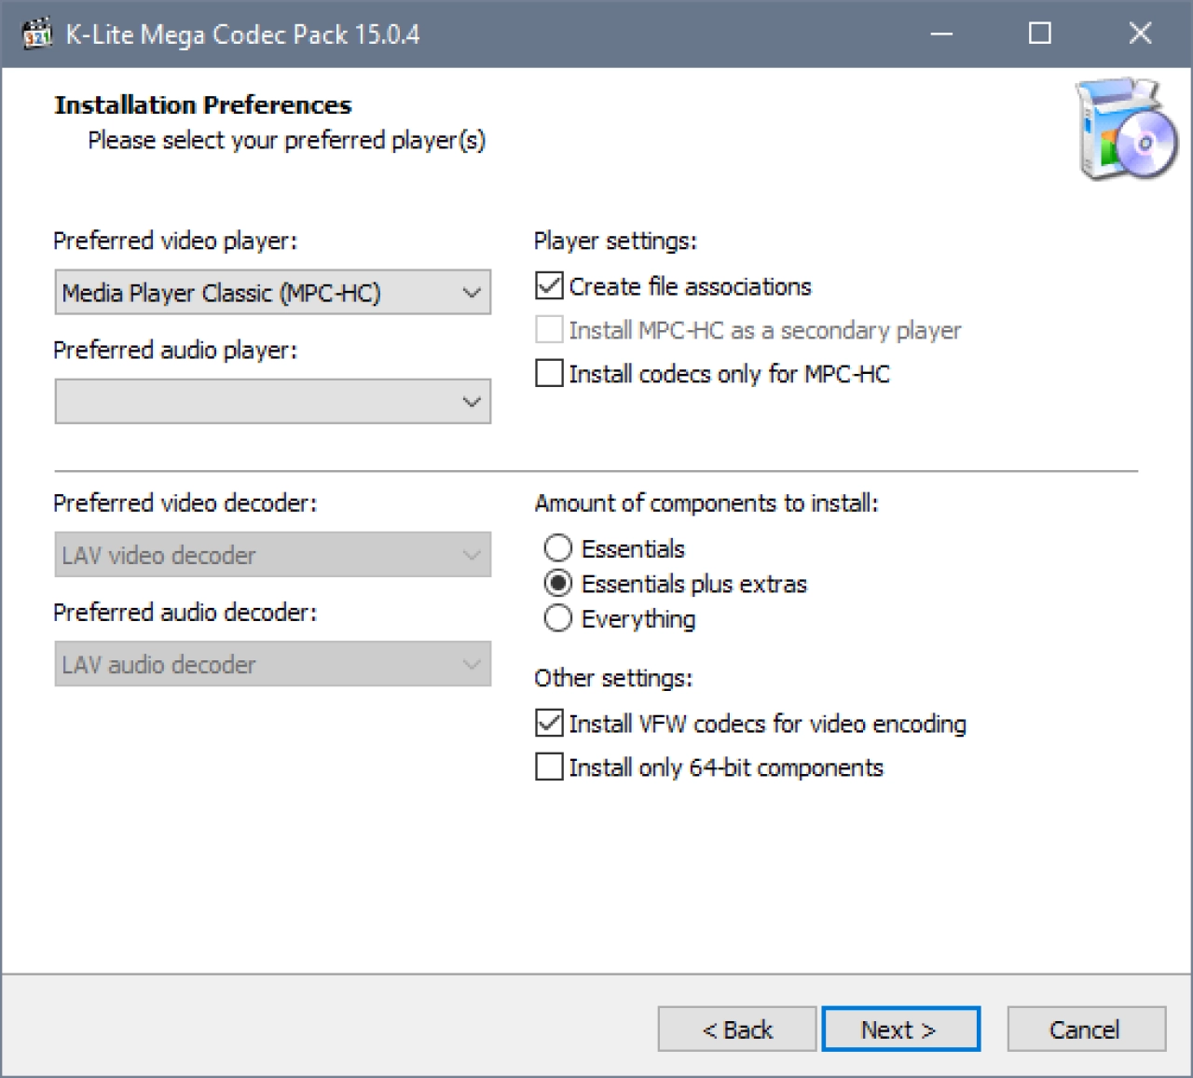Screen dimensions: 1193x1078
Task: Minimize the installer window
Action: [942, 35]
